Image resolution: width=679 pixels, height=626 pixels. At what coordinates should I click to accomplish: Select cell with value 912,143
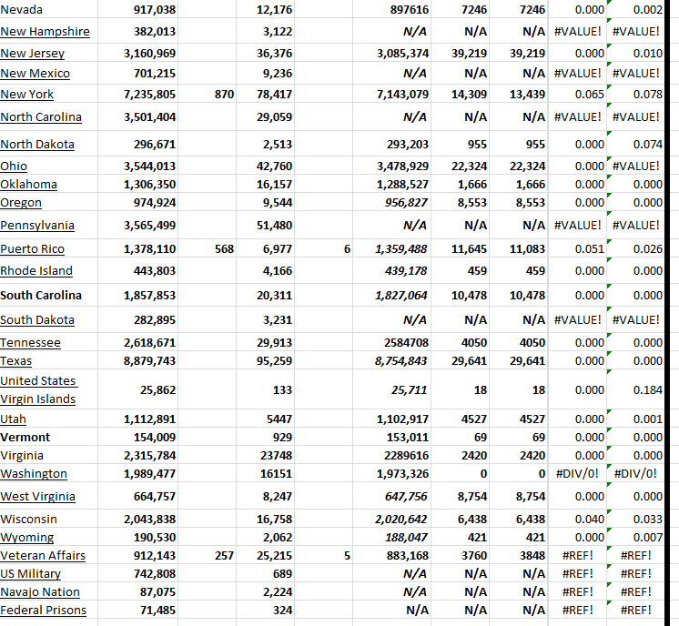(x=137, y=555)
